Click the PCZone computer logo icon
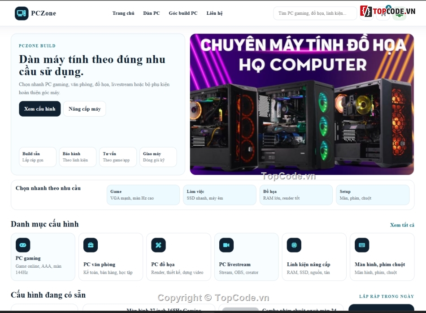 22,13
